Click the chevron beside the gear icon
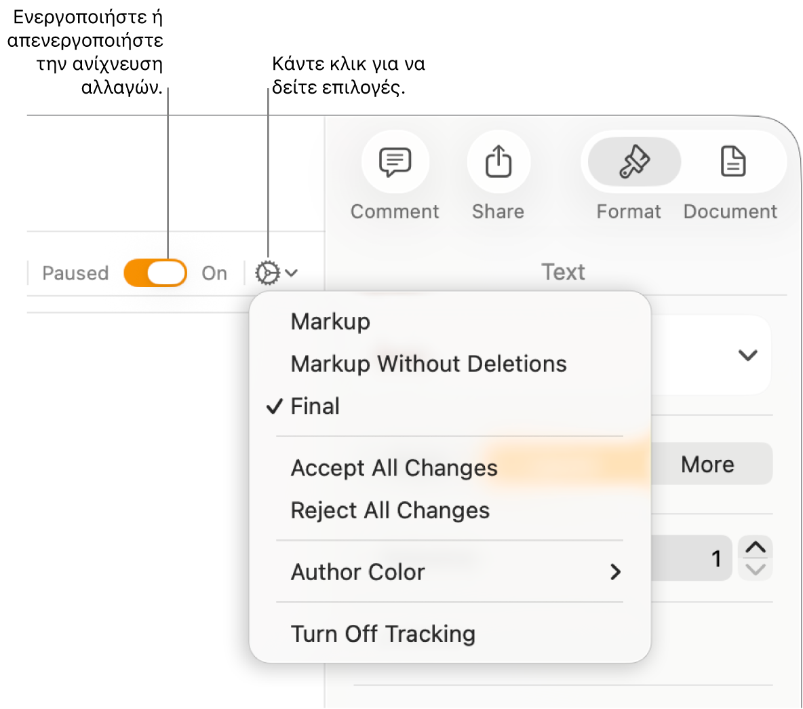The width and height of the screenshot is (803, 709). [x=292, y=273]
